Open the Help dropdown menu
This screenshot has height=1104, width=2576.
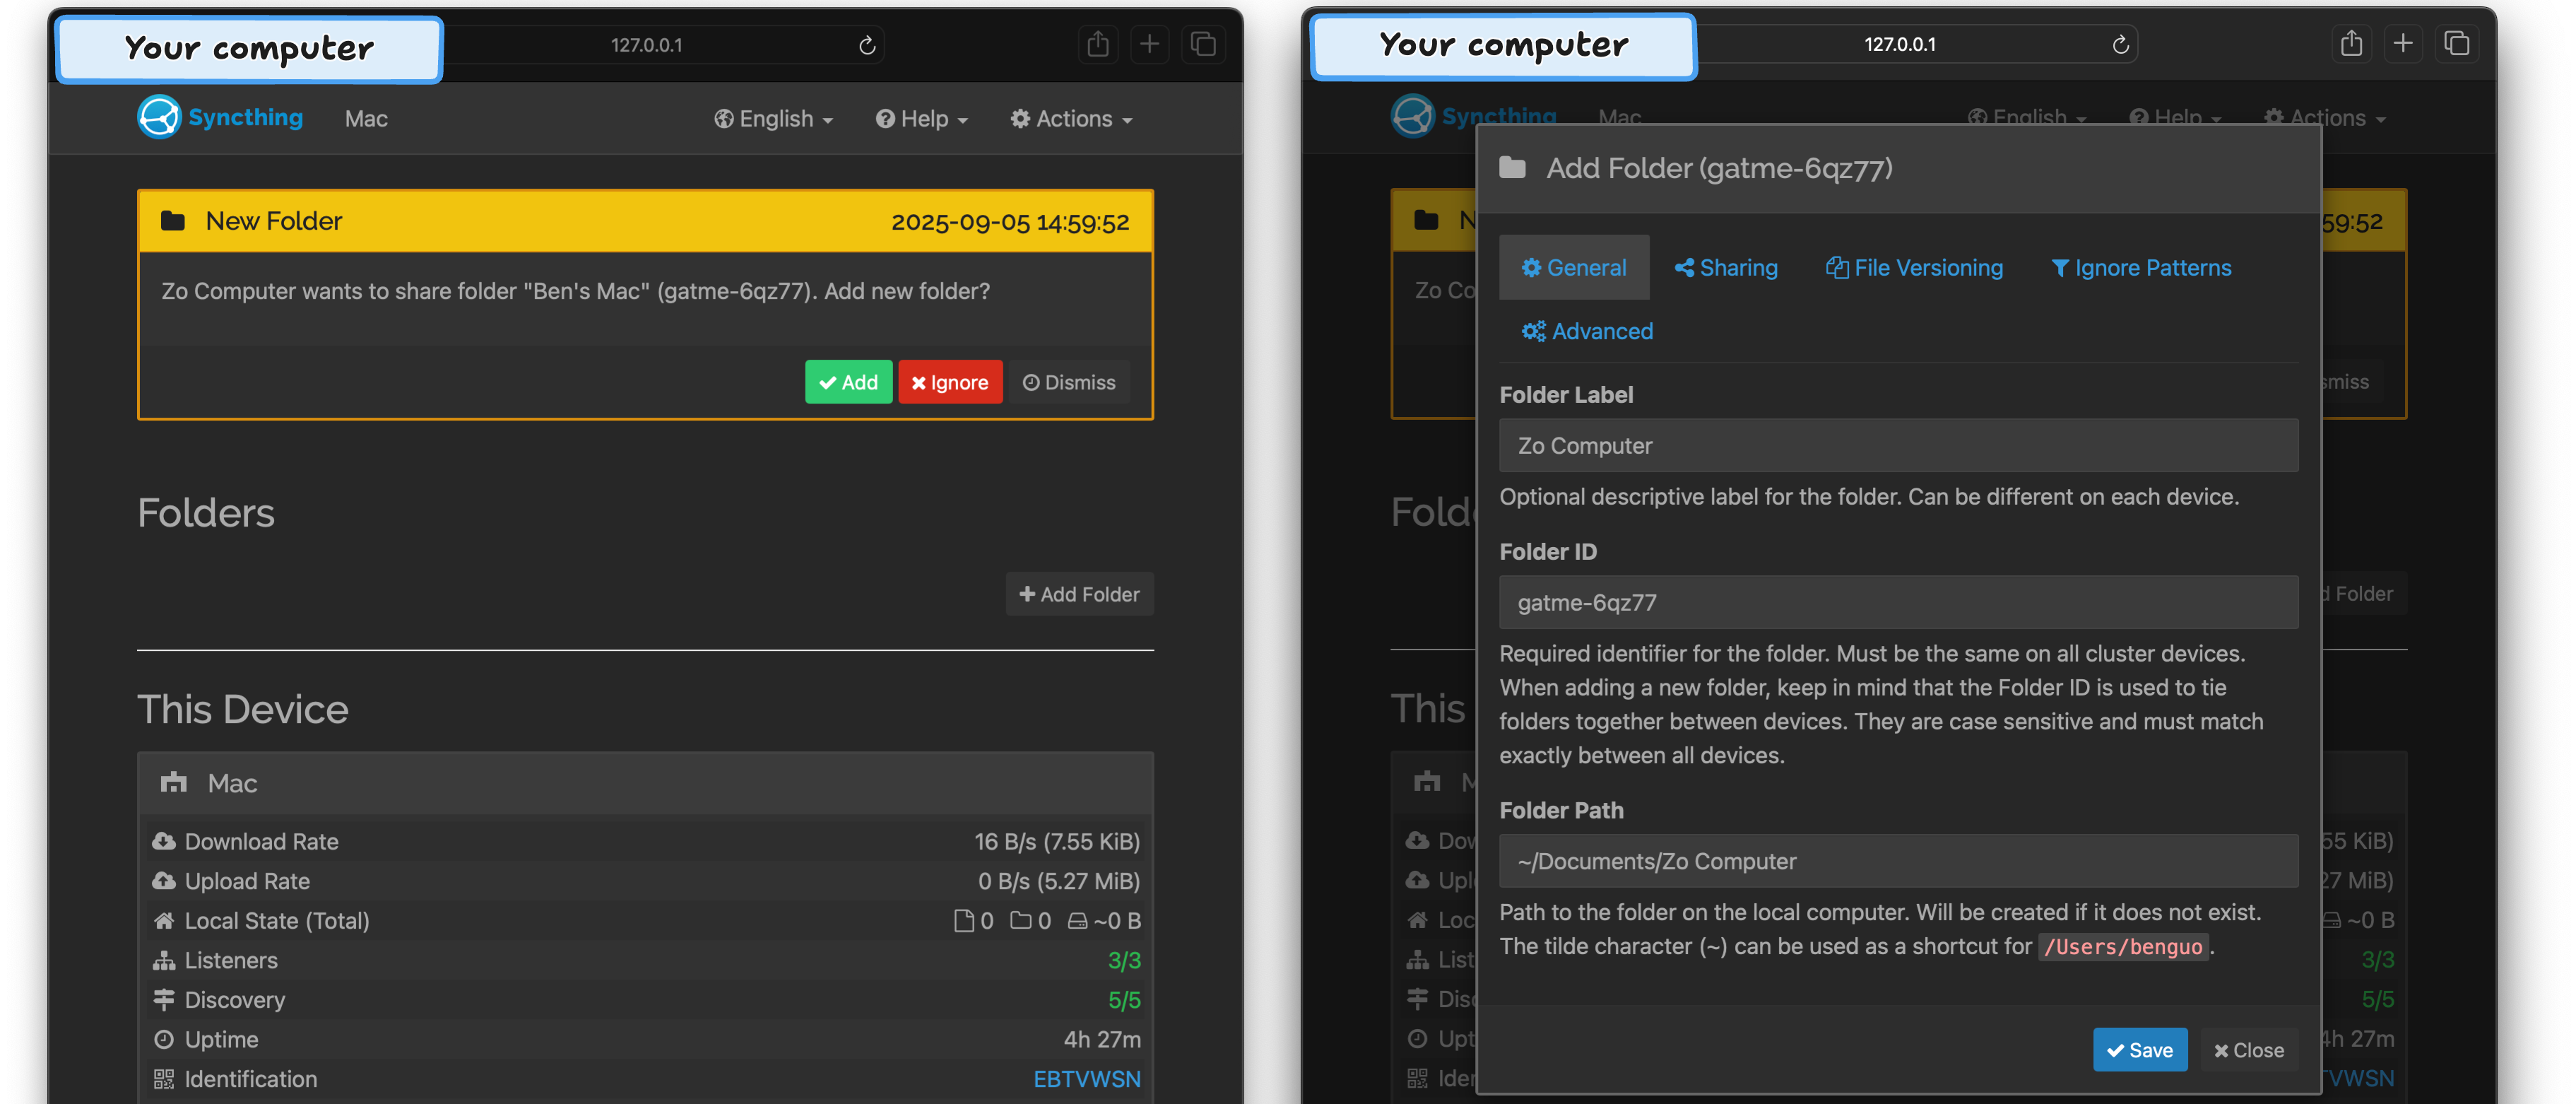click(921, 119)
